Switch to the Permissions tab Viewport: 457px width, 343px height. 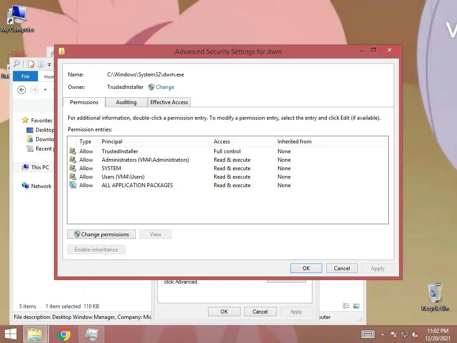click(84, 102)
